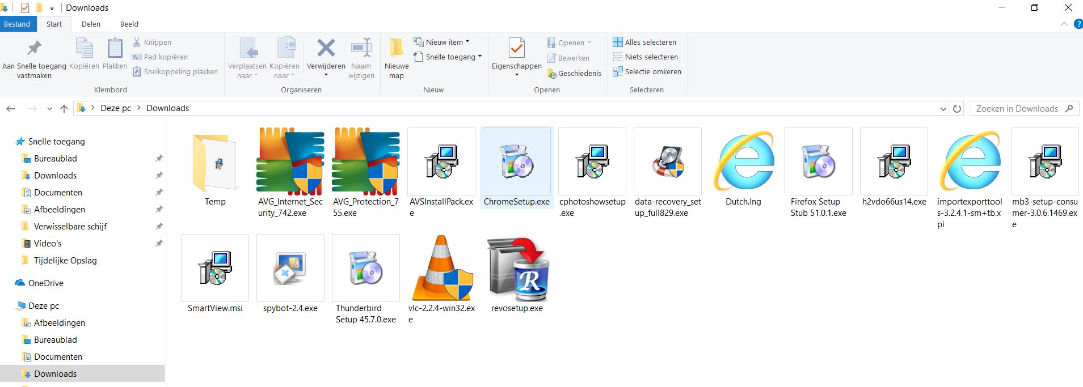Click Deze pc in address bar

point(116,108)
